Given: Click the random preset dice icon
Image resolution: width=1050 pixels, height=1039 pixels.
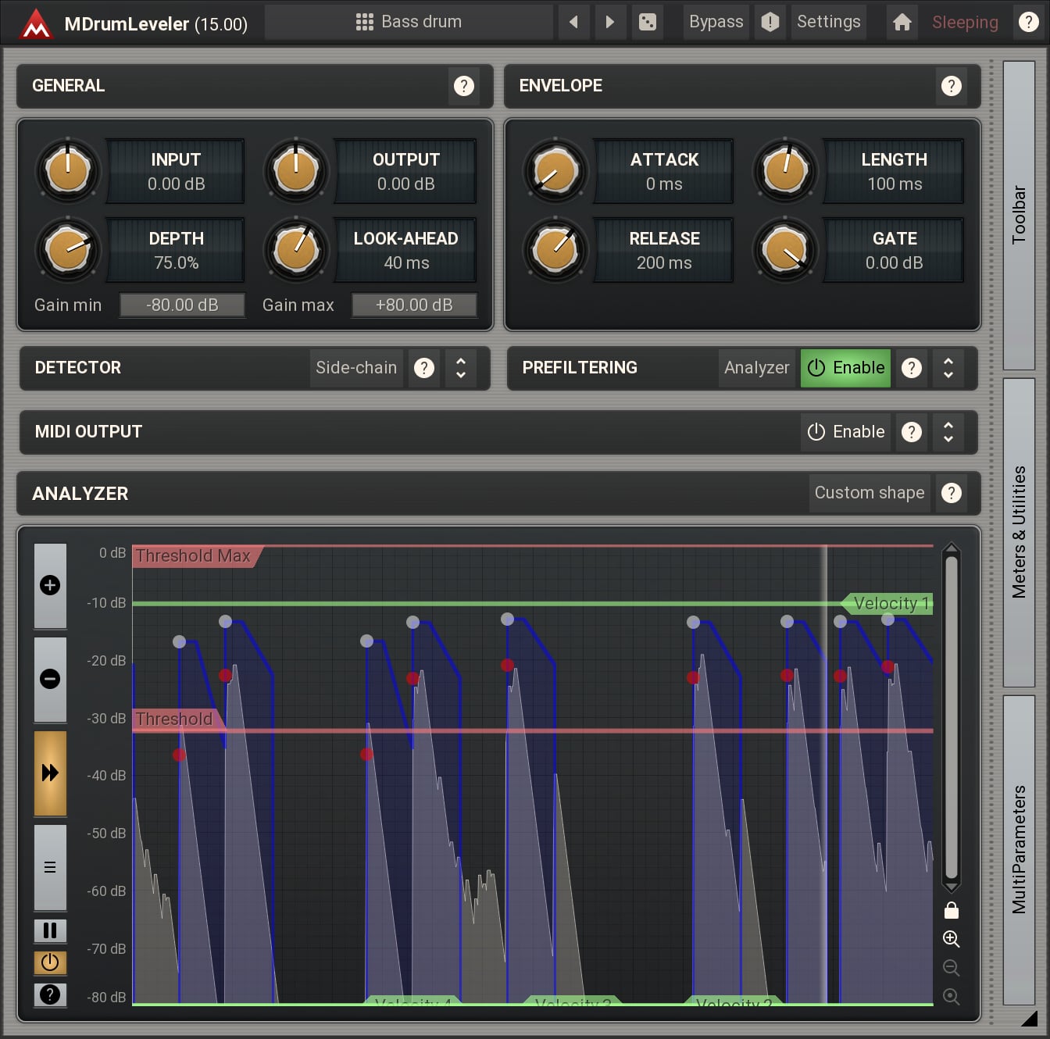Looking at the screenshot, I should coord(647,22).
